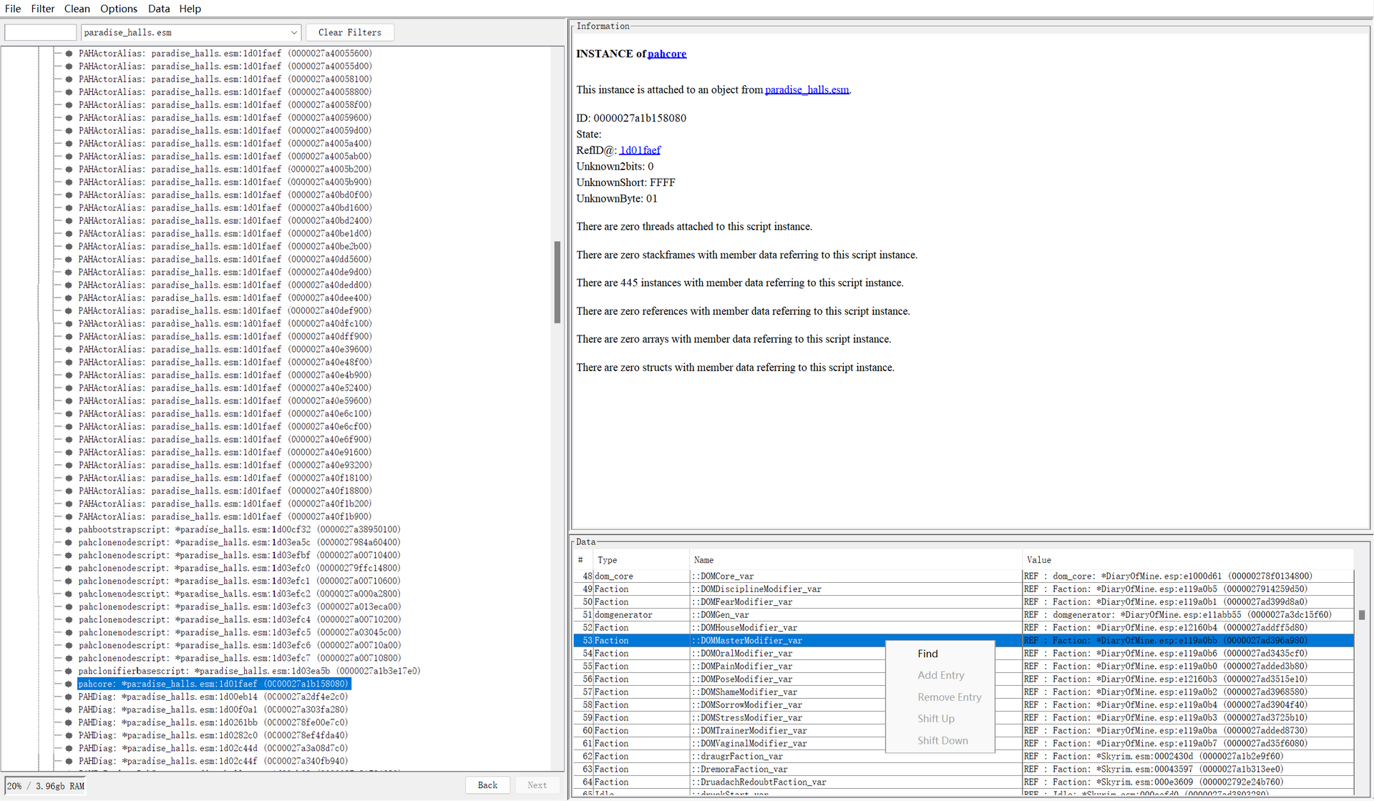Screen dimensions: 1374x801
Task: Select pahclonenodescript 1d03ea5c node
Action: pyautogui.click(x=239, y=542)
